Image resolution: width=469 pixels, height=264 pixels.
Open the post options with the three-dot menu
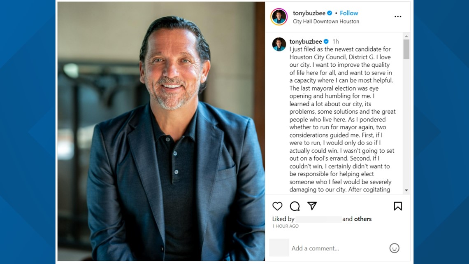pos(397,16)
